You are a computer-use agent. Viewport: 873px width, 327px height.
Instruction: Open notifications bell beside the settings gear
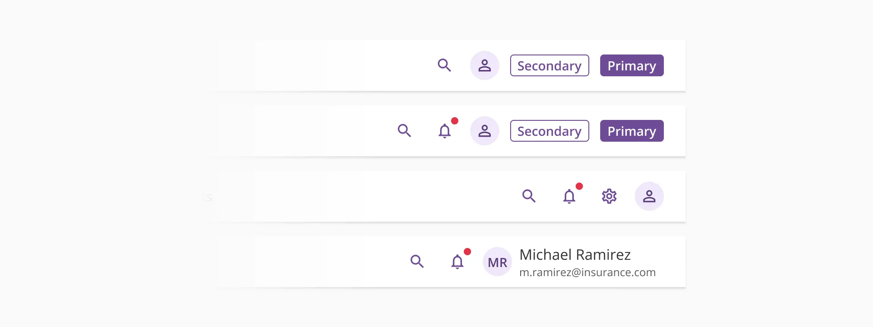click(x=569, y=197)
